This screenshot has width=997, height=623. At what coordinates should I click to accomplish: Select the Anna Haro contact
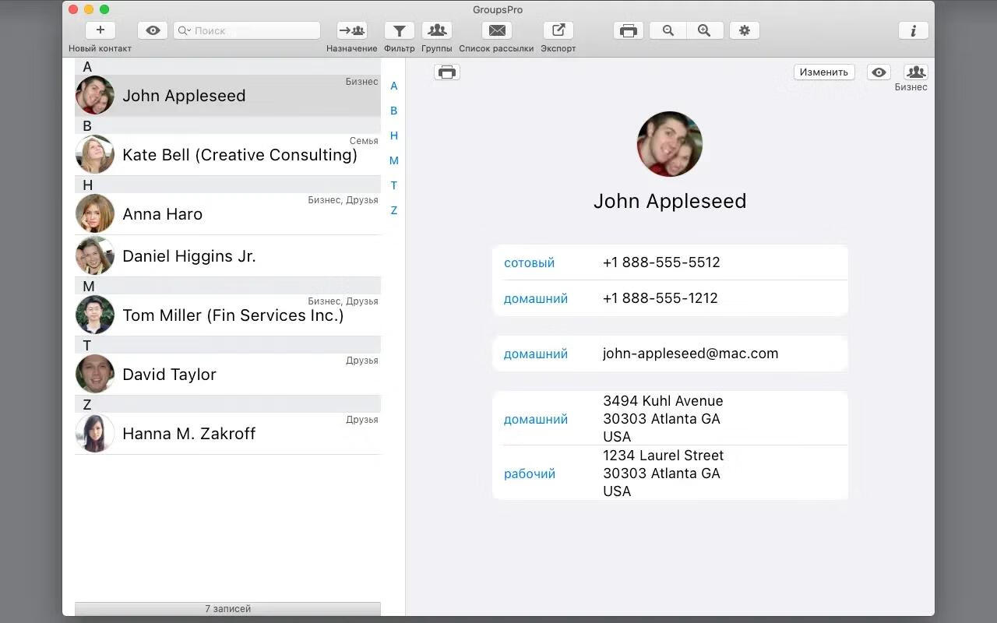tap(227, 213)
